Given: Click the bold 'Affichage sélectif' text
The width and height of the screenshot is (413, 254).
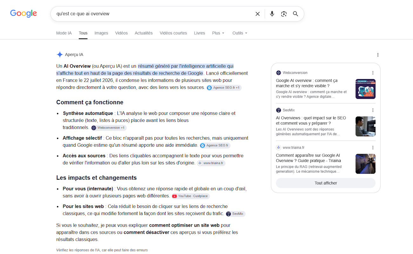Looking at the screenshot, I should (82, 138).
